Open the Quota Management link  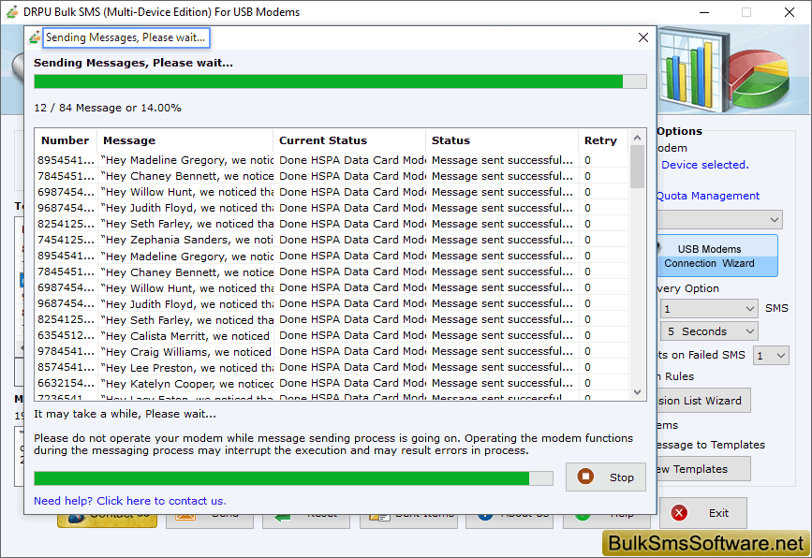[x=707, y=196]
